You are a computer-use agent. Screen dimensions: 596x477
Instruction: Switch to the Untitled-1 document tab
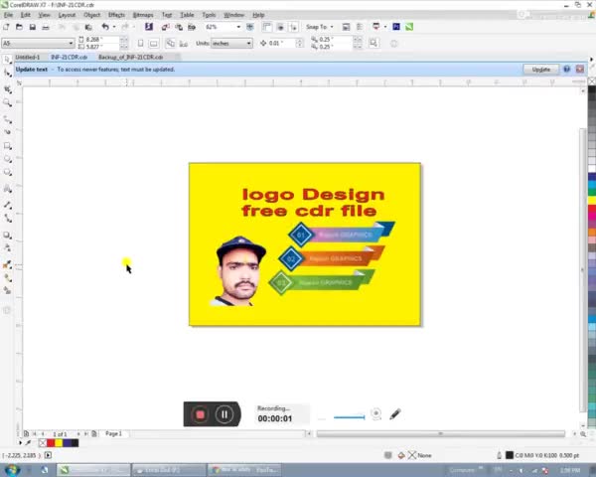pyautogui.click(x=28, y=57)
